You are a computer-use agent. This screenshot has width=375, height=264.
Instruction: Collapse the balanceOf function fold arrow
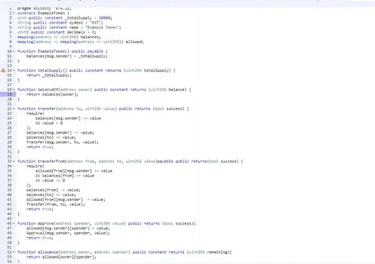pyautogui.click(x=14, y=89)
